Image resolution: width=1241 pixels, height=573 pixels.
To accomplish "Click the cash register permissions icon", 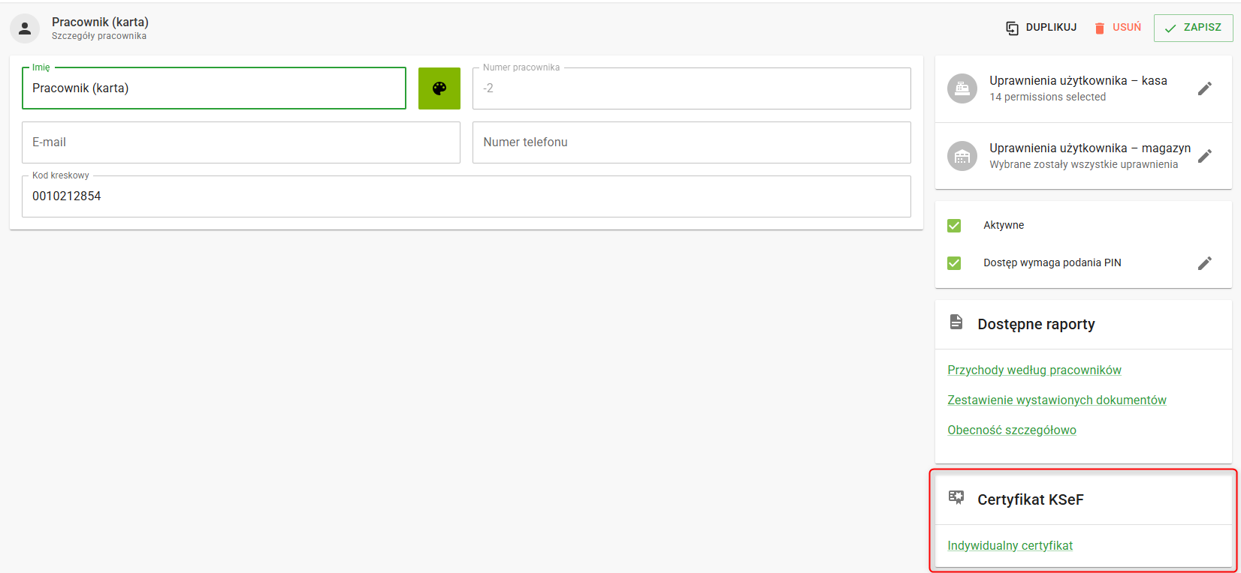I will coord(962,88).
